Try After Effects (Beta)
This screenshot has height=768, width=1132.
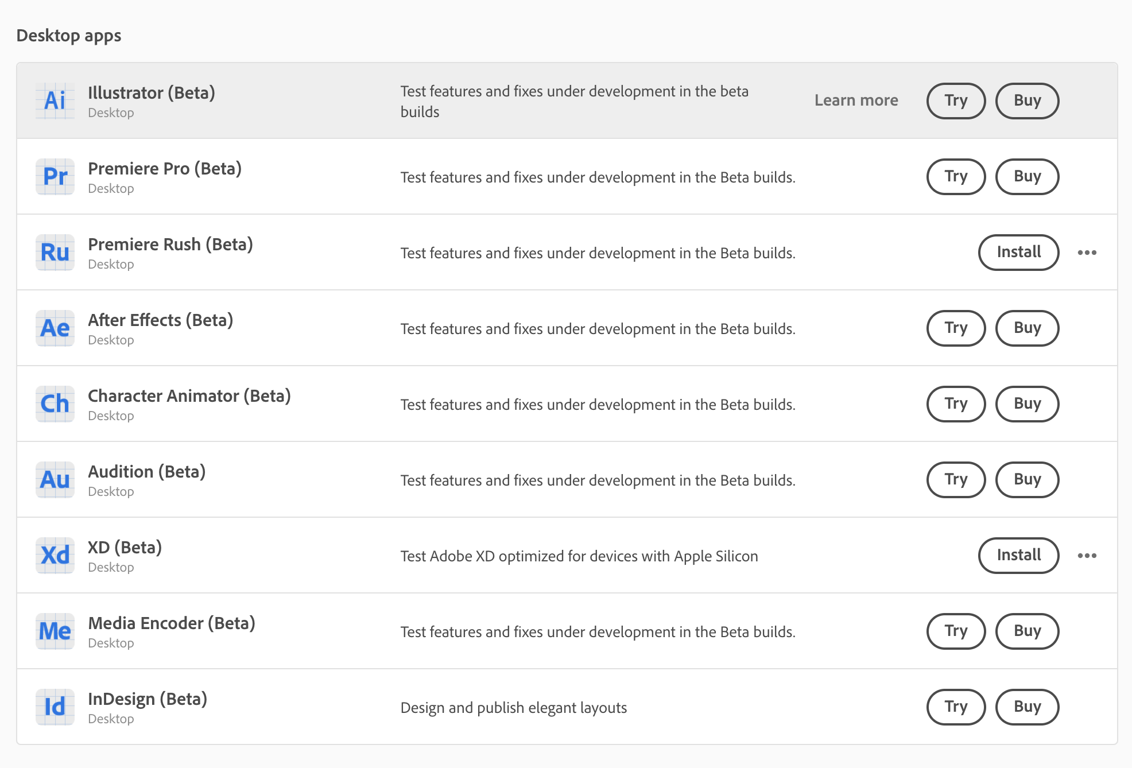pyautogui.click(x=956, y=328)
